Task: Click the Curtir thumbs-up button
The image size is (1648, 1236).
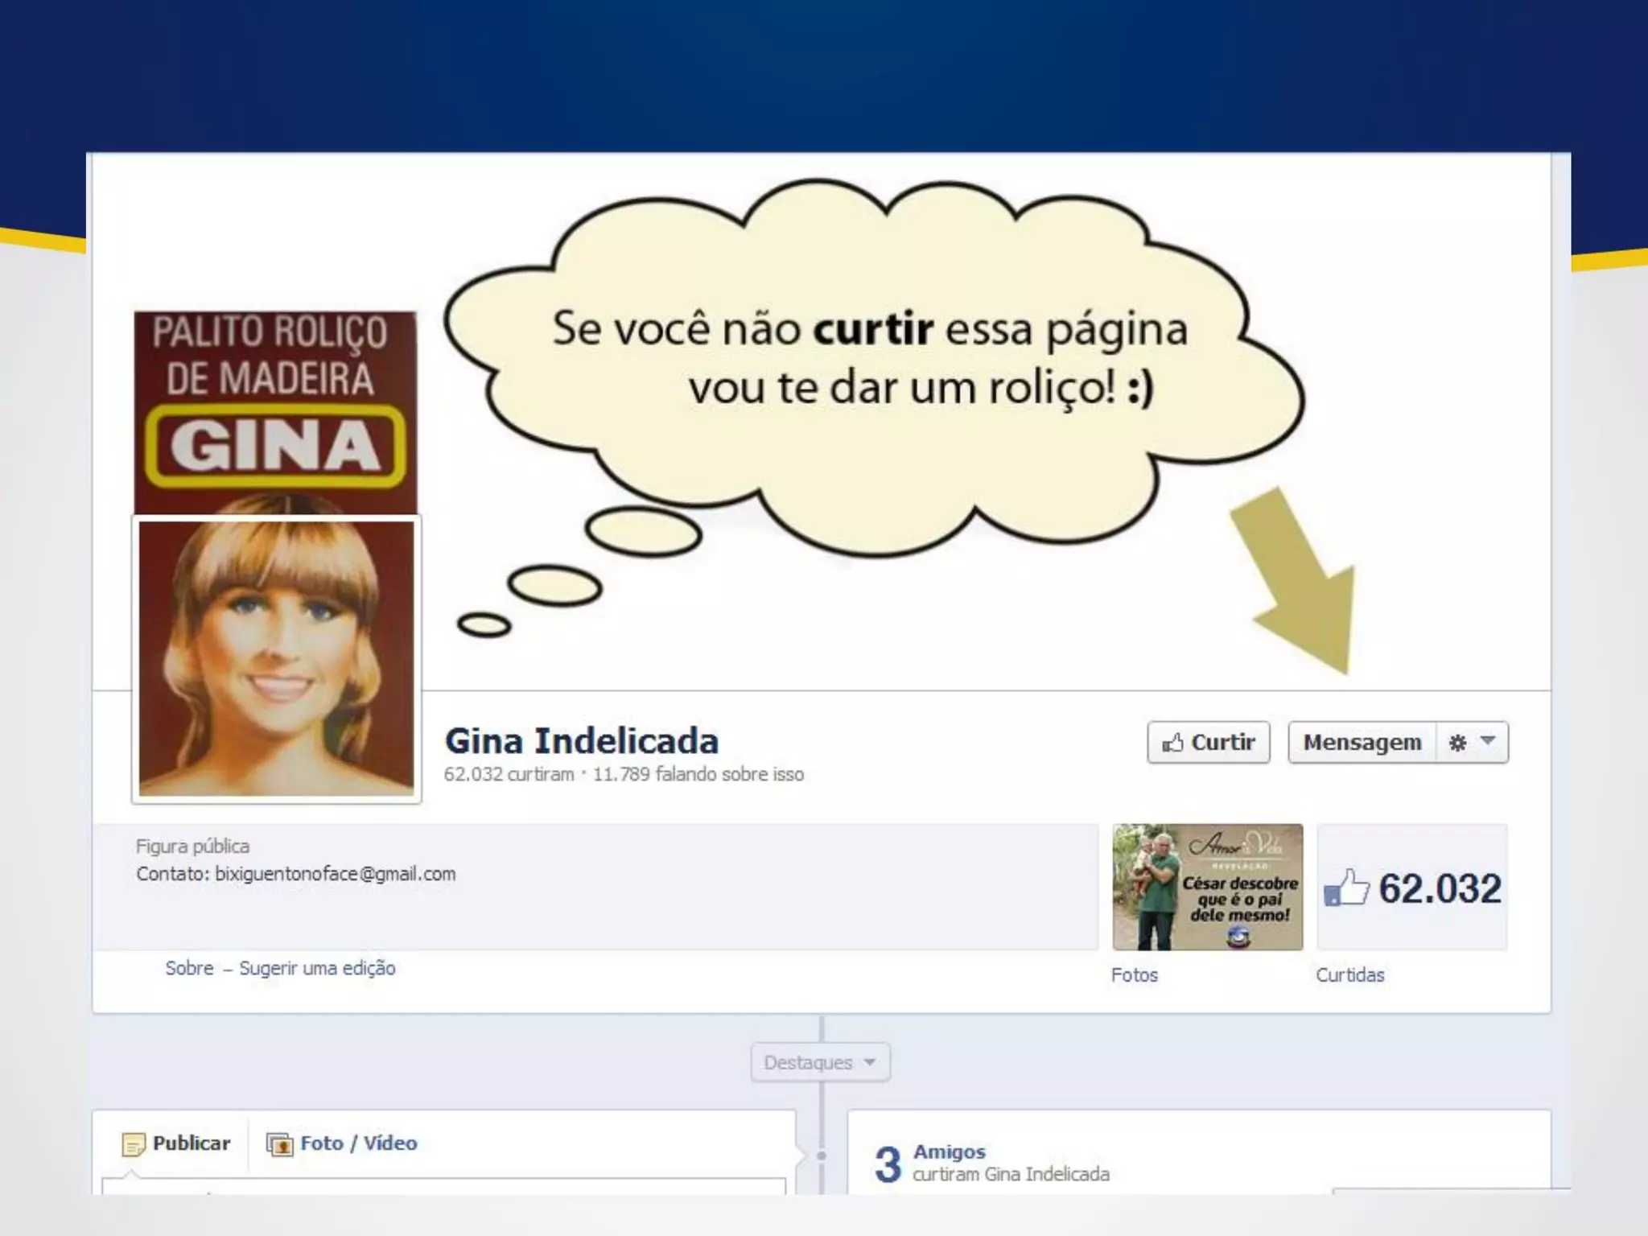Action: pyautogui.click(x=1208, y=742)
